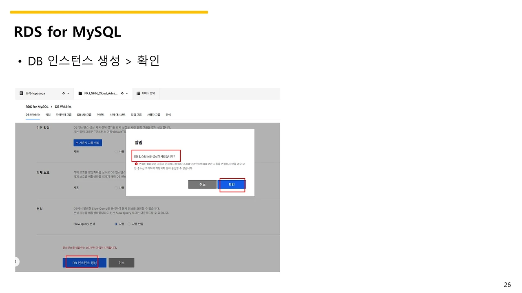Open the PRJ_NHN_Cloud_Adva project dropdown arrow
522x293 pixels.
[126, 93]
